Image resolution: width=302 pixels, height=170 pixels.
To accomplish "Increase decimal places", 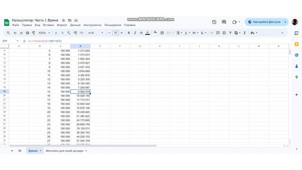I will (x=75, y=33).
